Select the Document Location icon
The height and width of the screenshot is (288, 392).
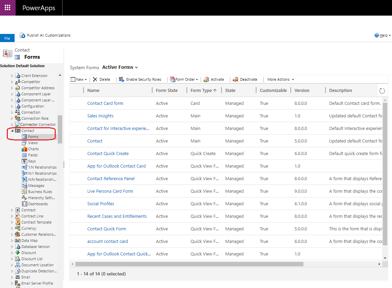18,265
